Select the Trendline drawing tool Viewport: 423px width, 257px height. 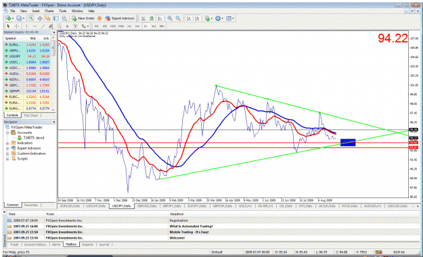tap(43, 26)
